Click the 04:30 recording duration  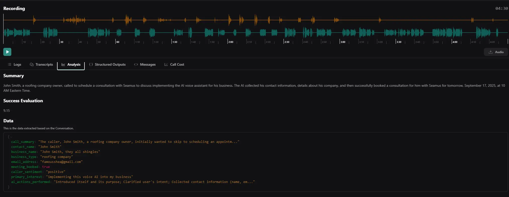[x=501, y=8]
